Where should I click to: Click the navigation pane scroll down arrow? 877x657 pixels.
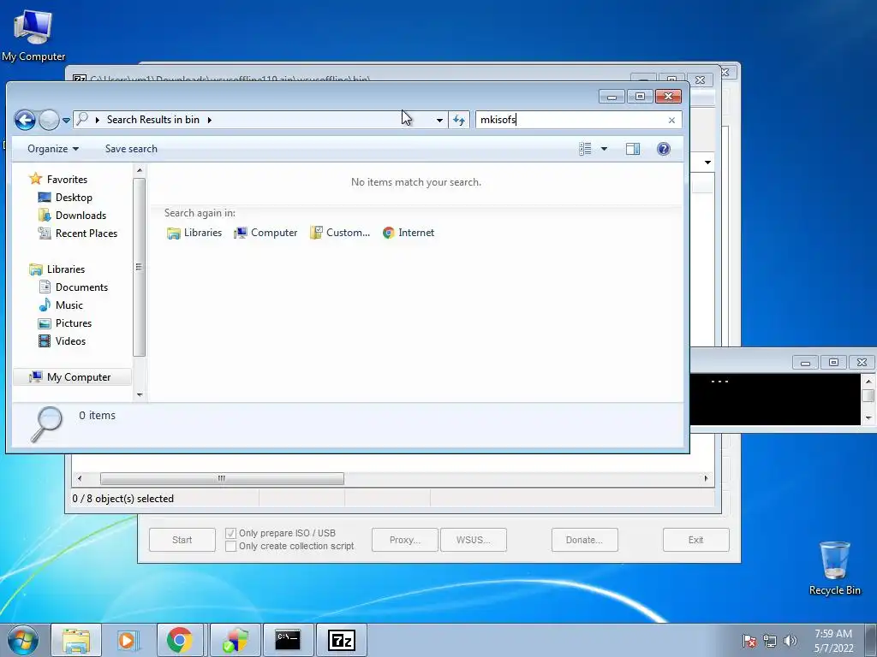[140, 395]
